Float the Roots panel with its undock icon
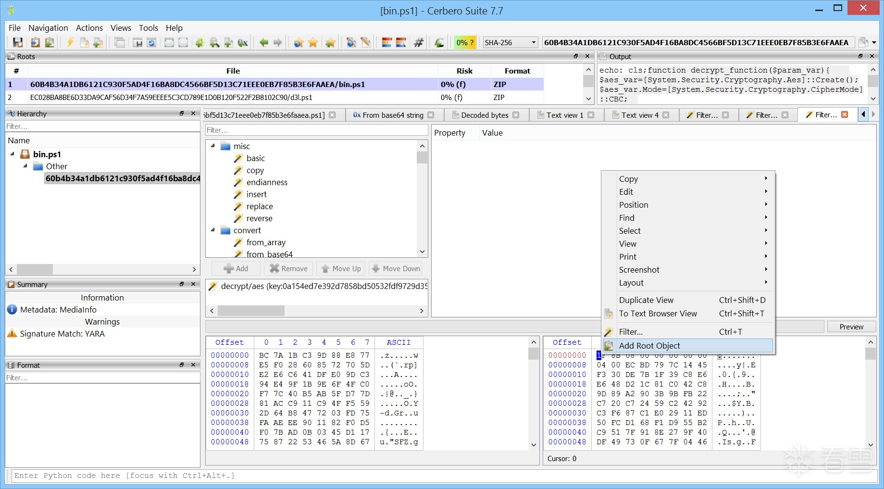The image size is (884, 489). click(576, 56)
